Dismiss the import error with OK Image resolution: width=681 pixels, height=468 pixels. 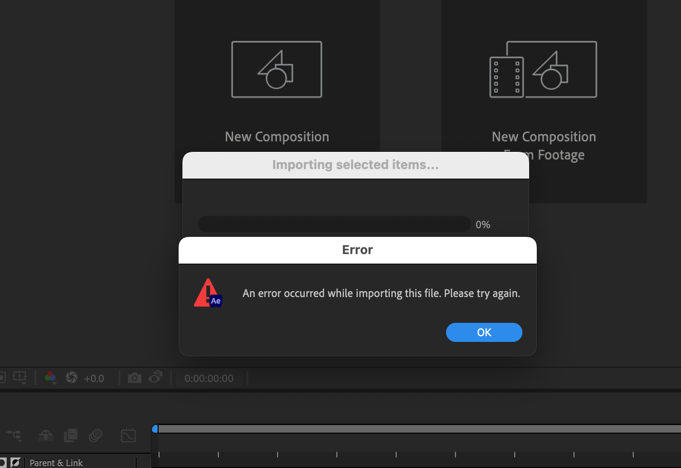point(484,332)
